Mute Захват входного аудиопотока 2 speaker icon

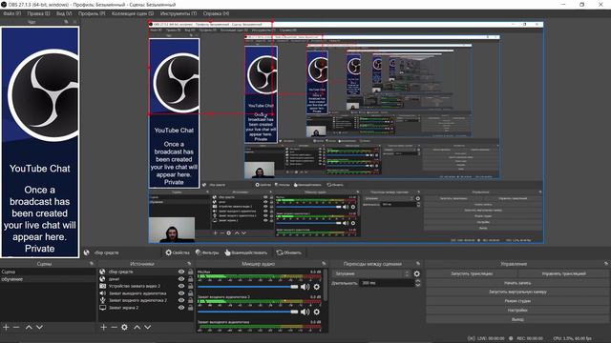305,312
